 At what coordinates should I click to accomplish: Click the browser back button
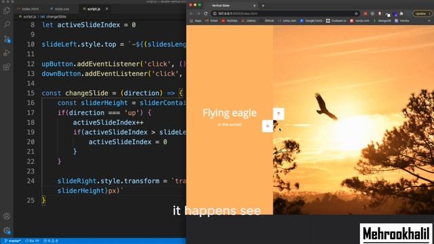coord(191,14)
